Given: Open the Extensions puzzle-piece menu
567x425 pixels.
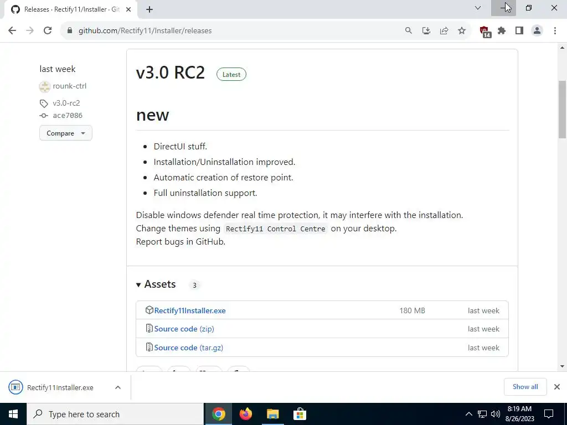Looking at the screenshot, I should (502, 31).
